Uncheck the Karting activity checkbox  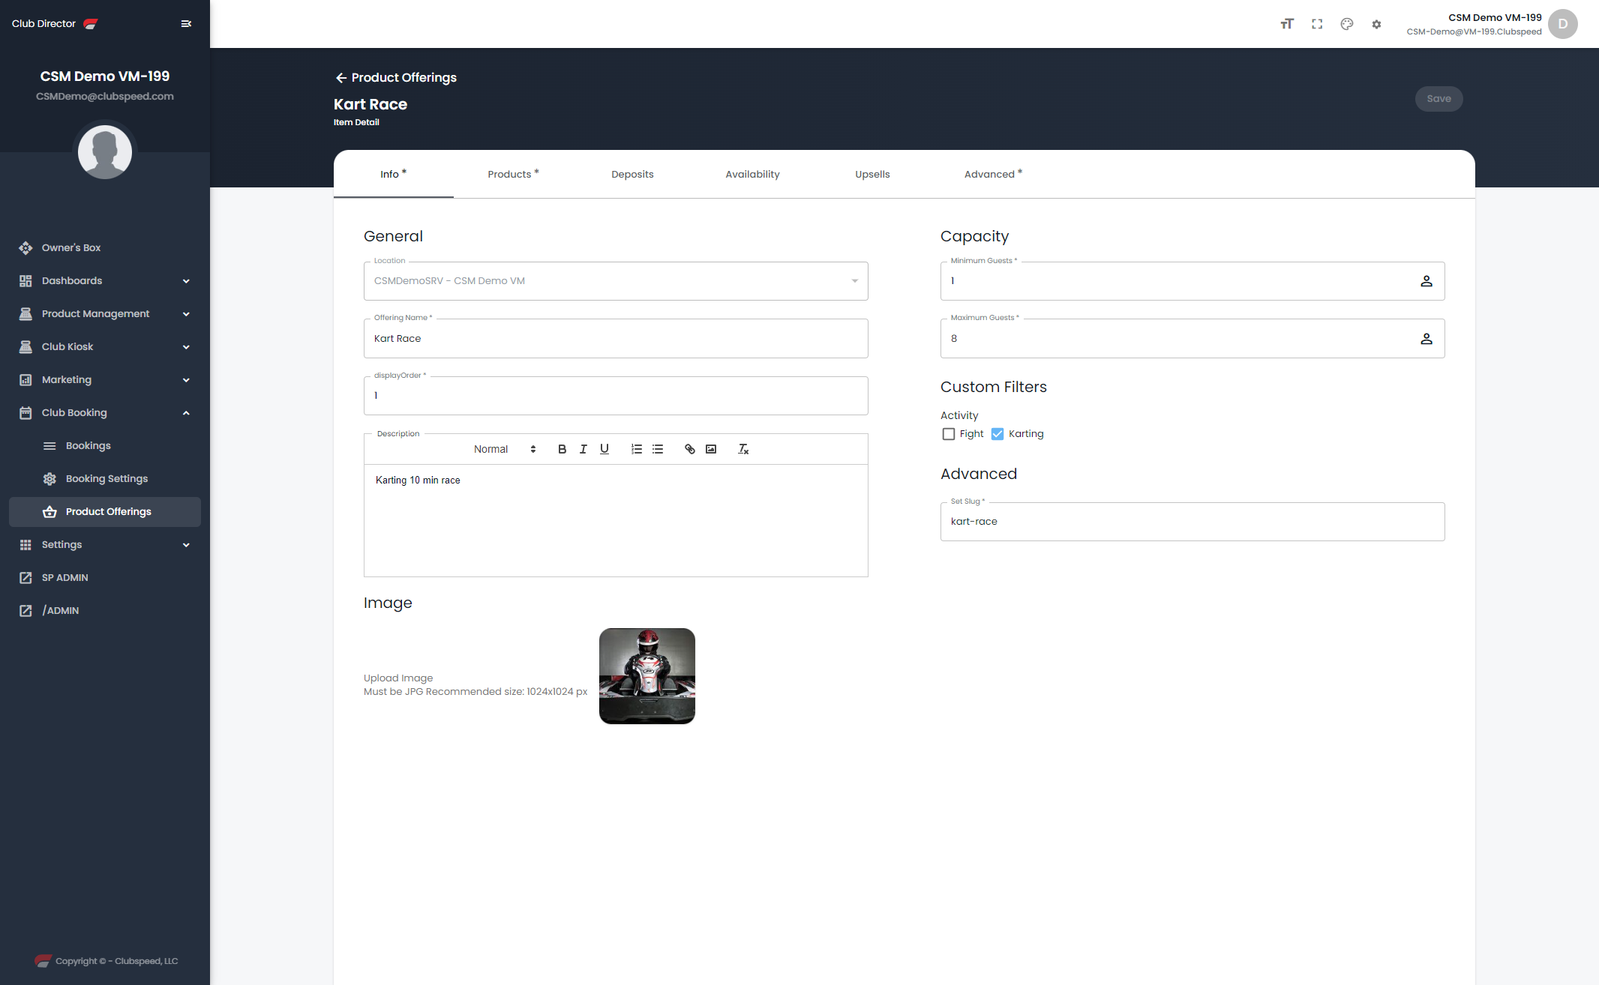(997, 434)
